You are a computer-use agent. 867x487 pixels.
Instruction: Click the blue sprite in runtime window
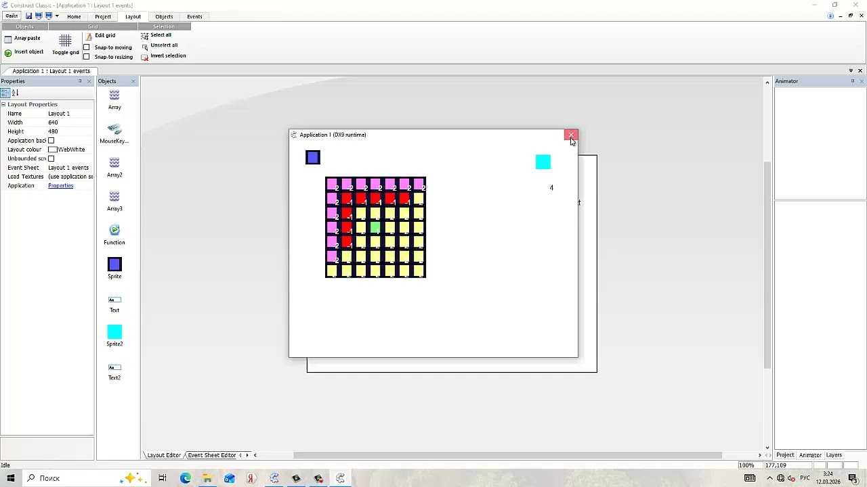pyautogui.click(x=313, y=158)
